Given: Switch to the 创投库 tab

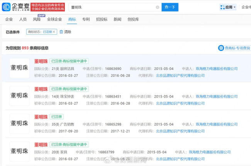Looking at the screenshot, I should pos(133,19).
